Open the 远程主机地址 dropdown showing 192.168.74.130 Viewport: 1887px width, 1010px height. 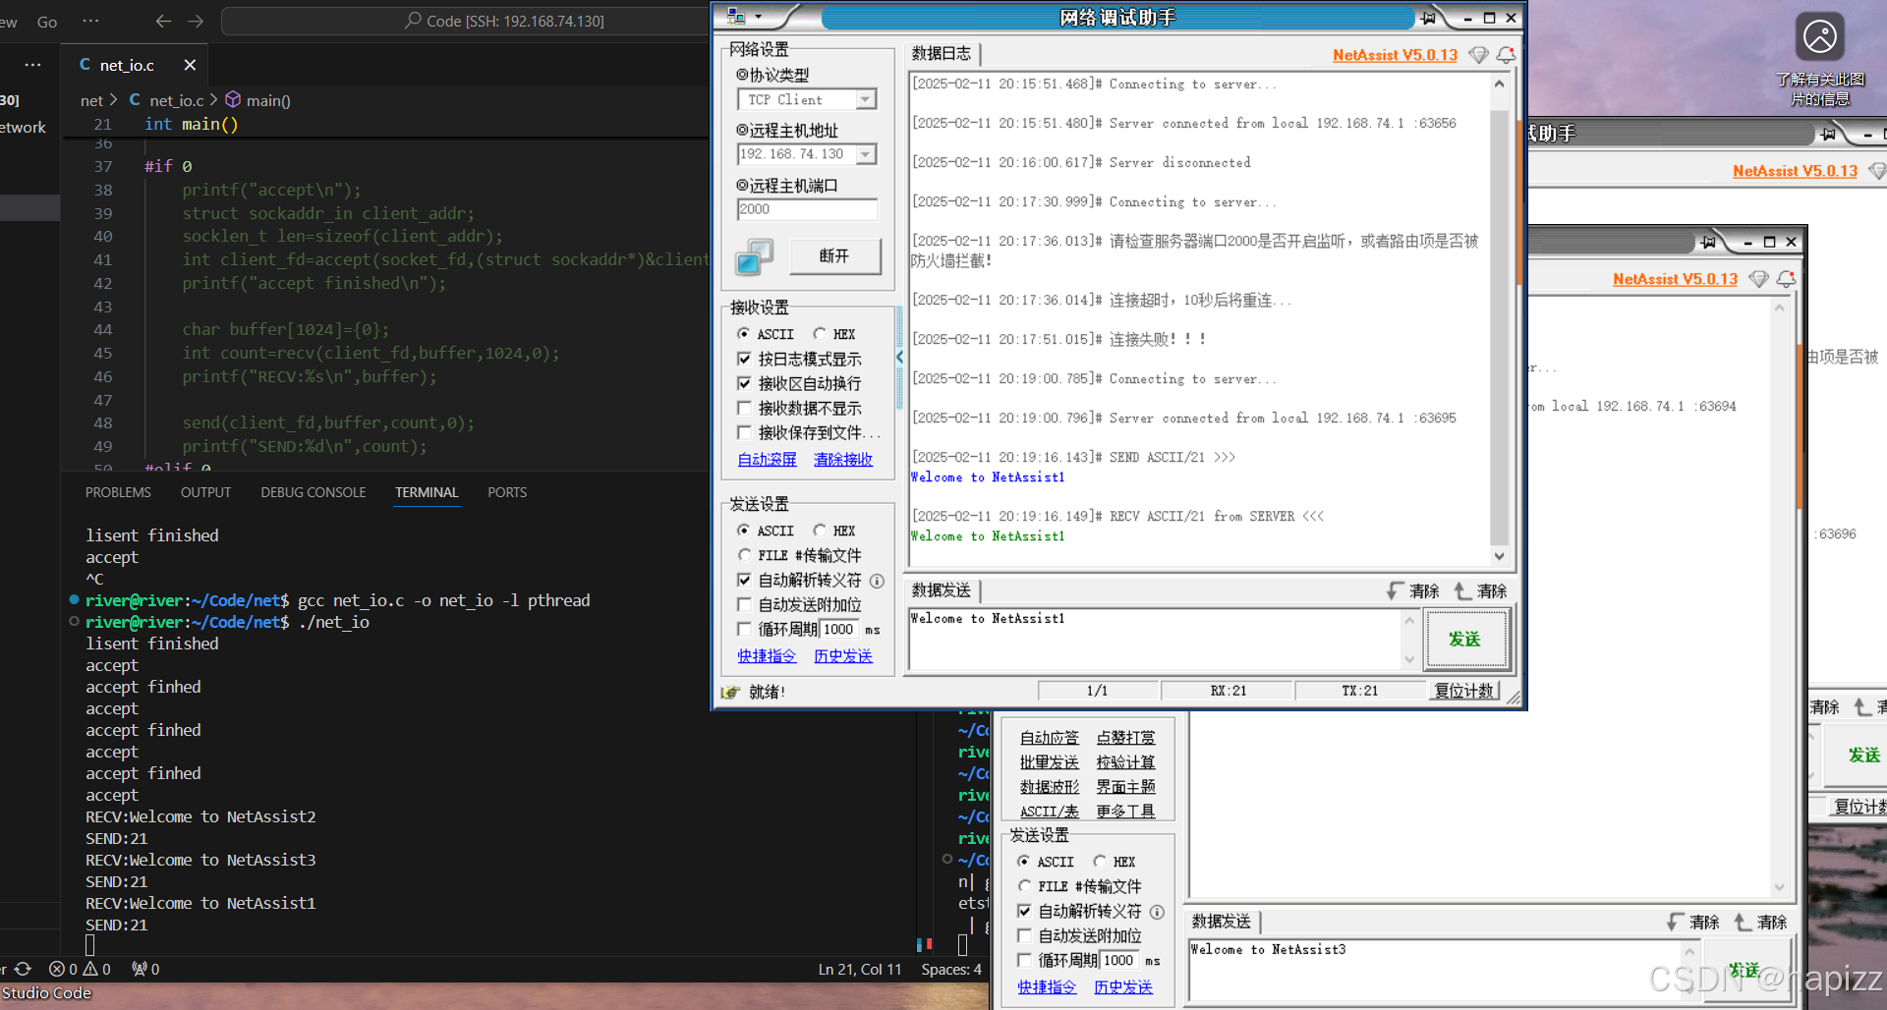pyautogui.click(x=865, y=154)
